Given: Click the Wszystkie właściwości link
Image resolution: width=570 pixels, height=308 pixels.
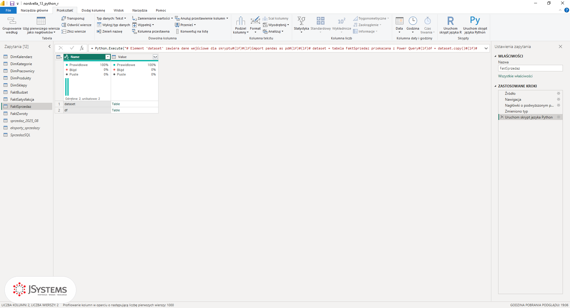Looking at the screenshot, I should (515, 76).
